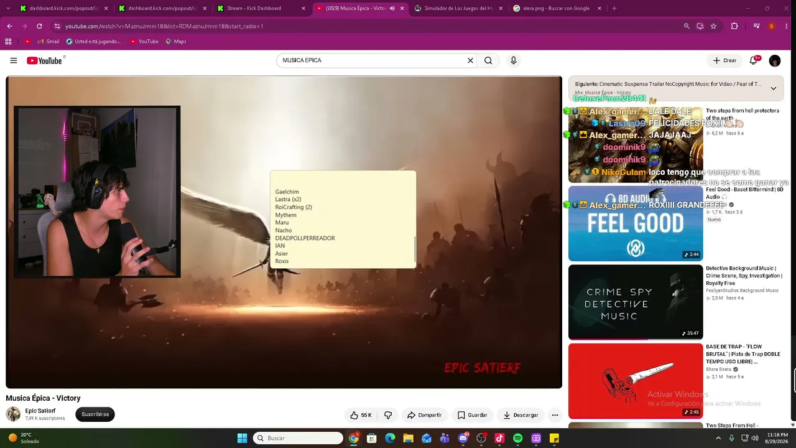Viewport: 796px width, 448px height.
Task: Open the Chrome three-dot menu
Action: click(786, 26)
